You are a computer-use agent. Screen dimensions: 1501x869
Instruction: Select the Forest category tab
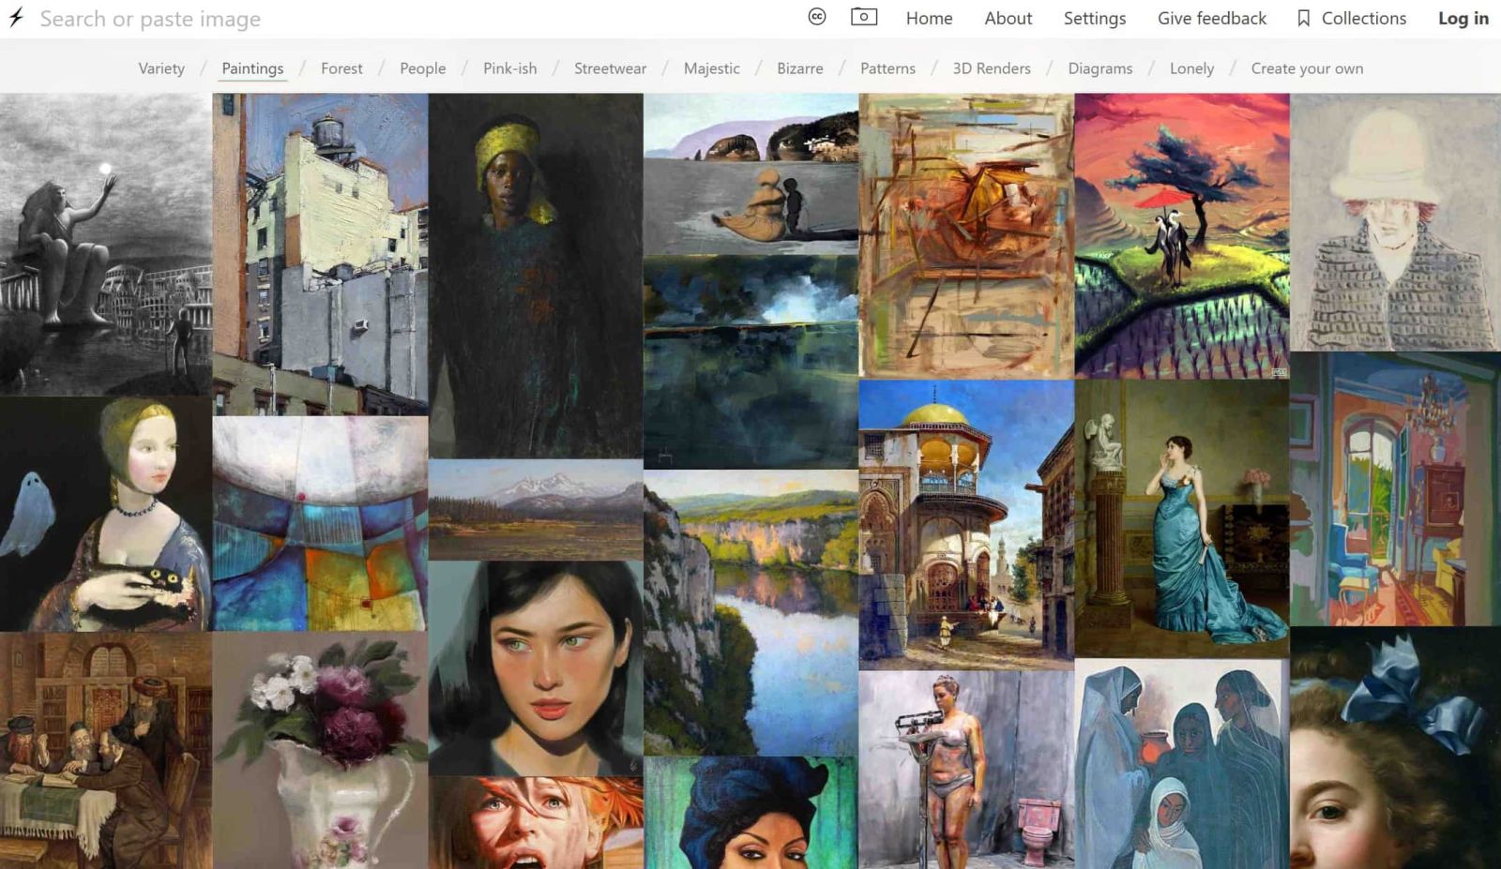tap(341, 68)
